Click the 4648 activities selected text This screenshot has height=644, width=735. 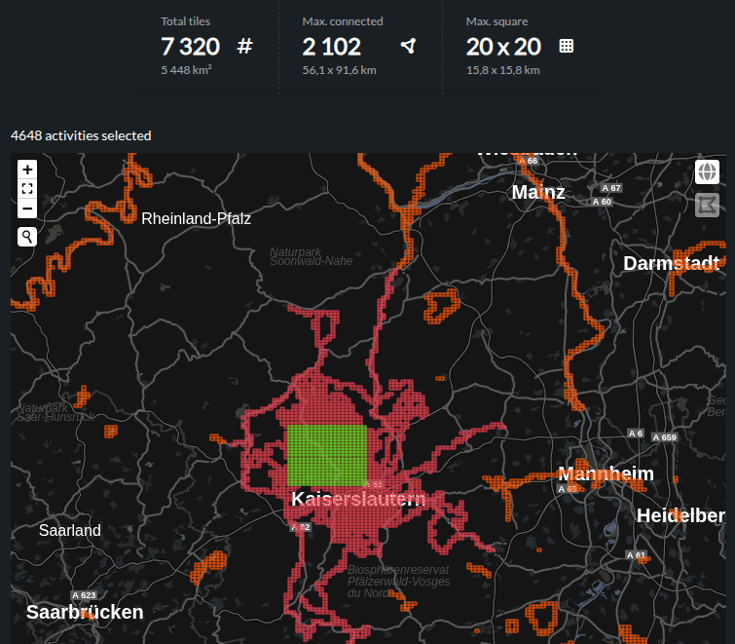coord(81,135)
